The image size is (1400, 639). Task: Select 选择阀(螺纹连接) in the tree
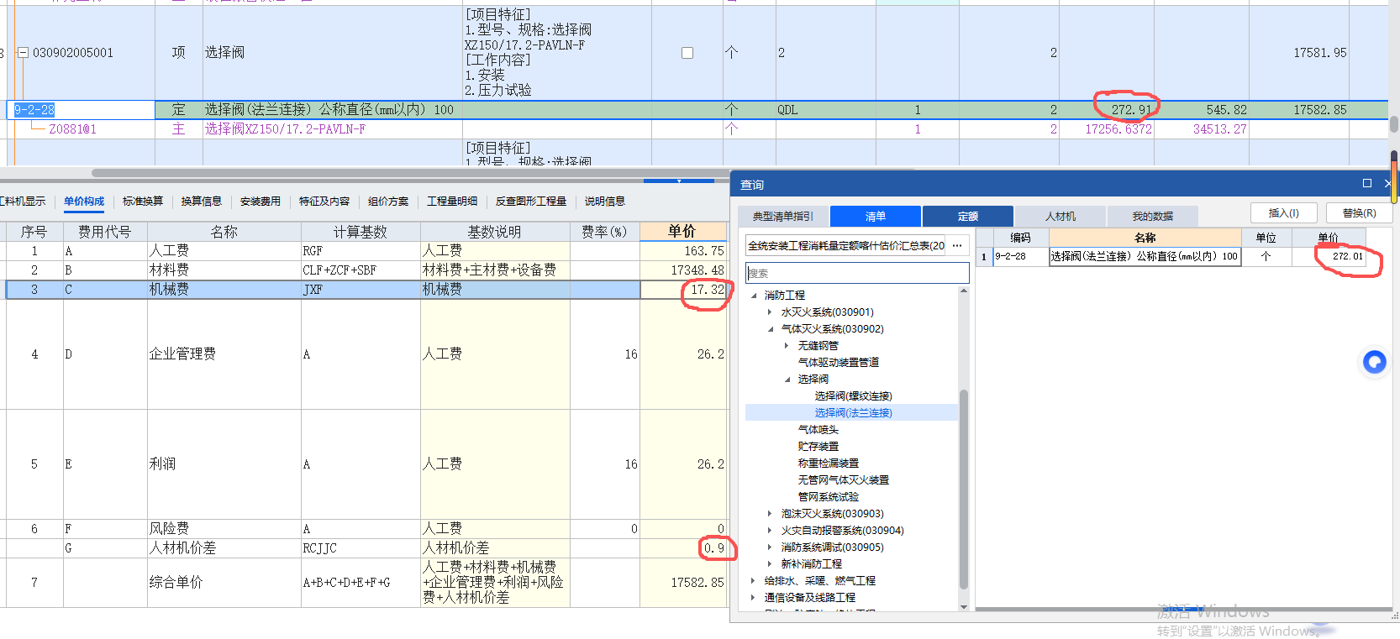[x=853, y=396]
